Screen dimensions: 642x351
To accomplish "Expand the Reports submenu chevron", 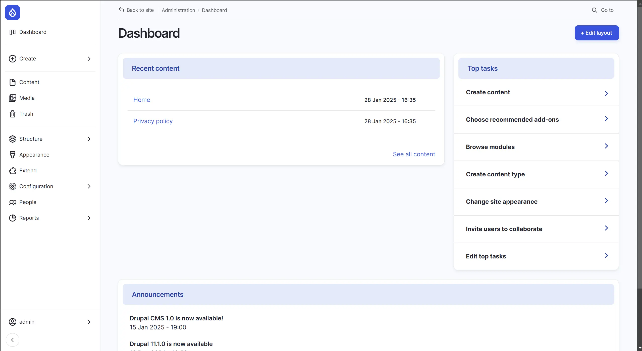I will [x=89, y=218].
